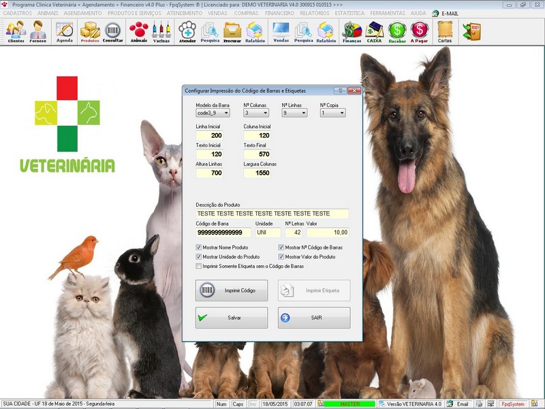Click the Código de Barra field
Image resolution: width=545 pixels, height=409 pixels.
point(223,232)
